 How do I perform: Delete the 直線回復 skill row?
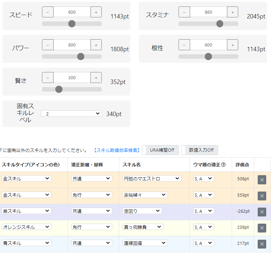(x=262, y=244)
